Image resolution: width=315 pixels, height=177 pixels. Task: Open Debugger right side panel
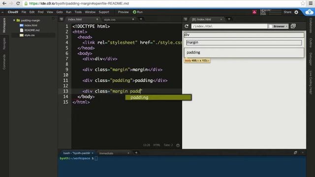coord(311,59)
